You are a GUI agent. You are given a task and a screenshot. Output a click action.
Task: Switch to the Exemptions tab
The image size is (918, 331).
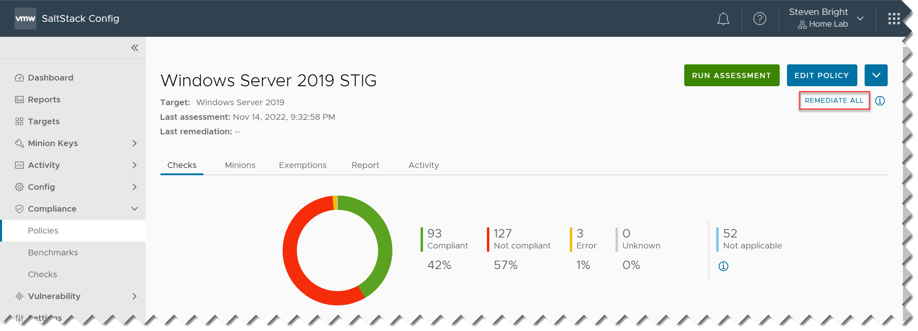302,165
